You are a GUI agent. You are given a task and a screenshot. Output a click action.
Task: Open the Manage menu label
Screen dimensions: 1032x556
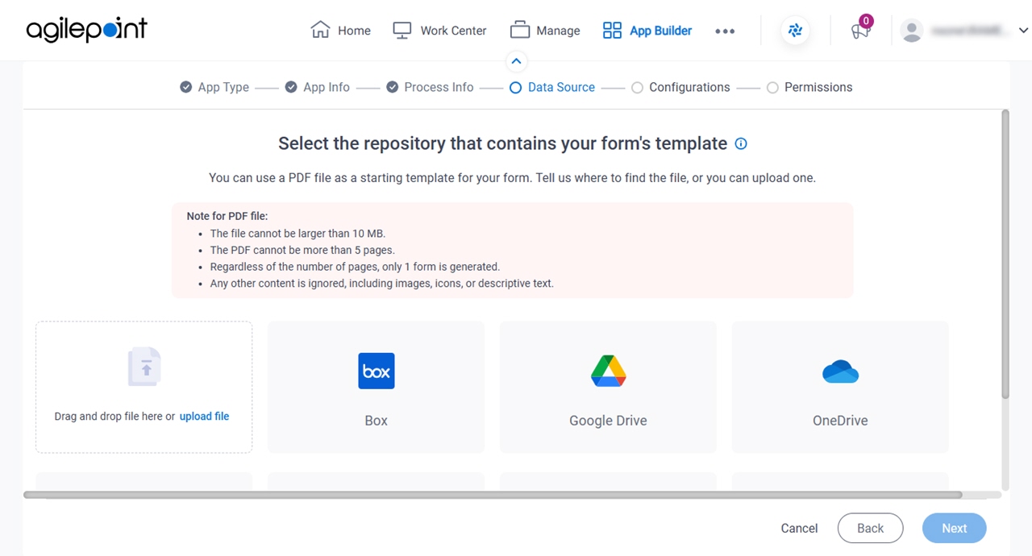click(558, 31)
